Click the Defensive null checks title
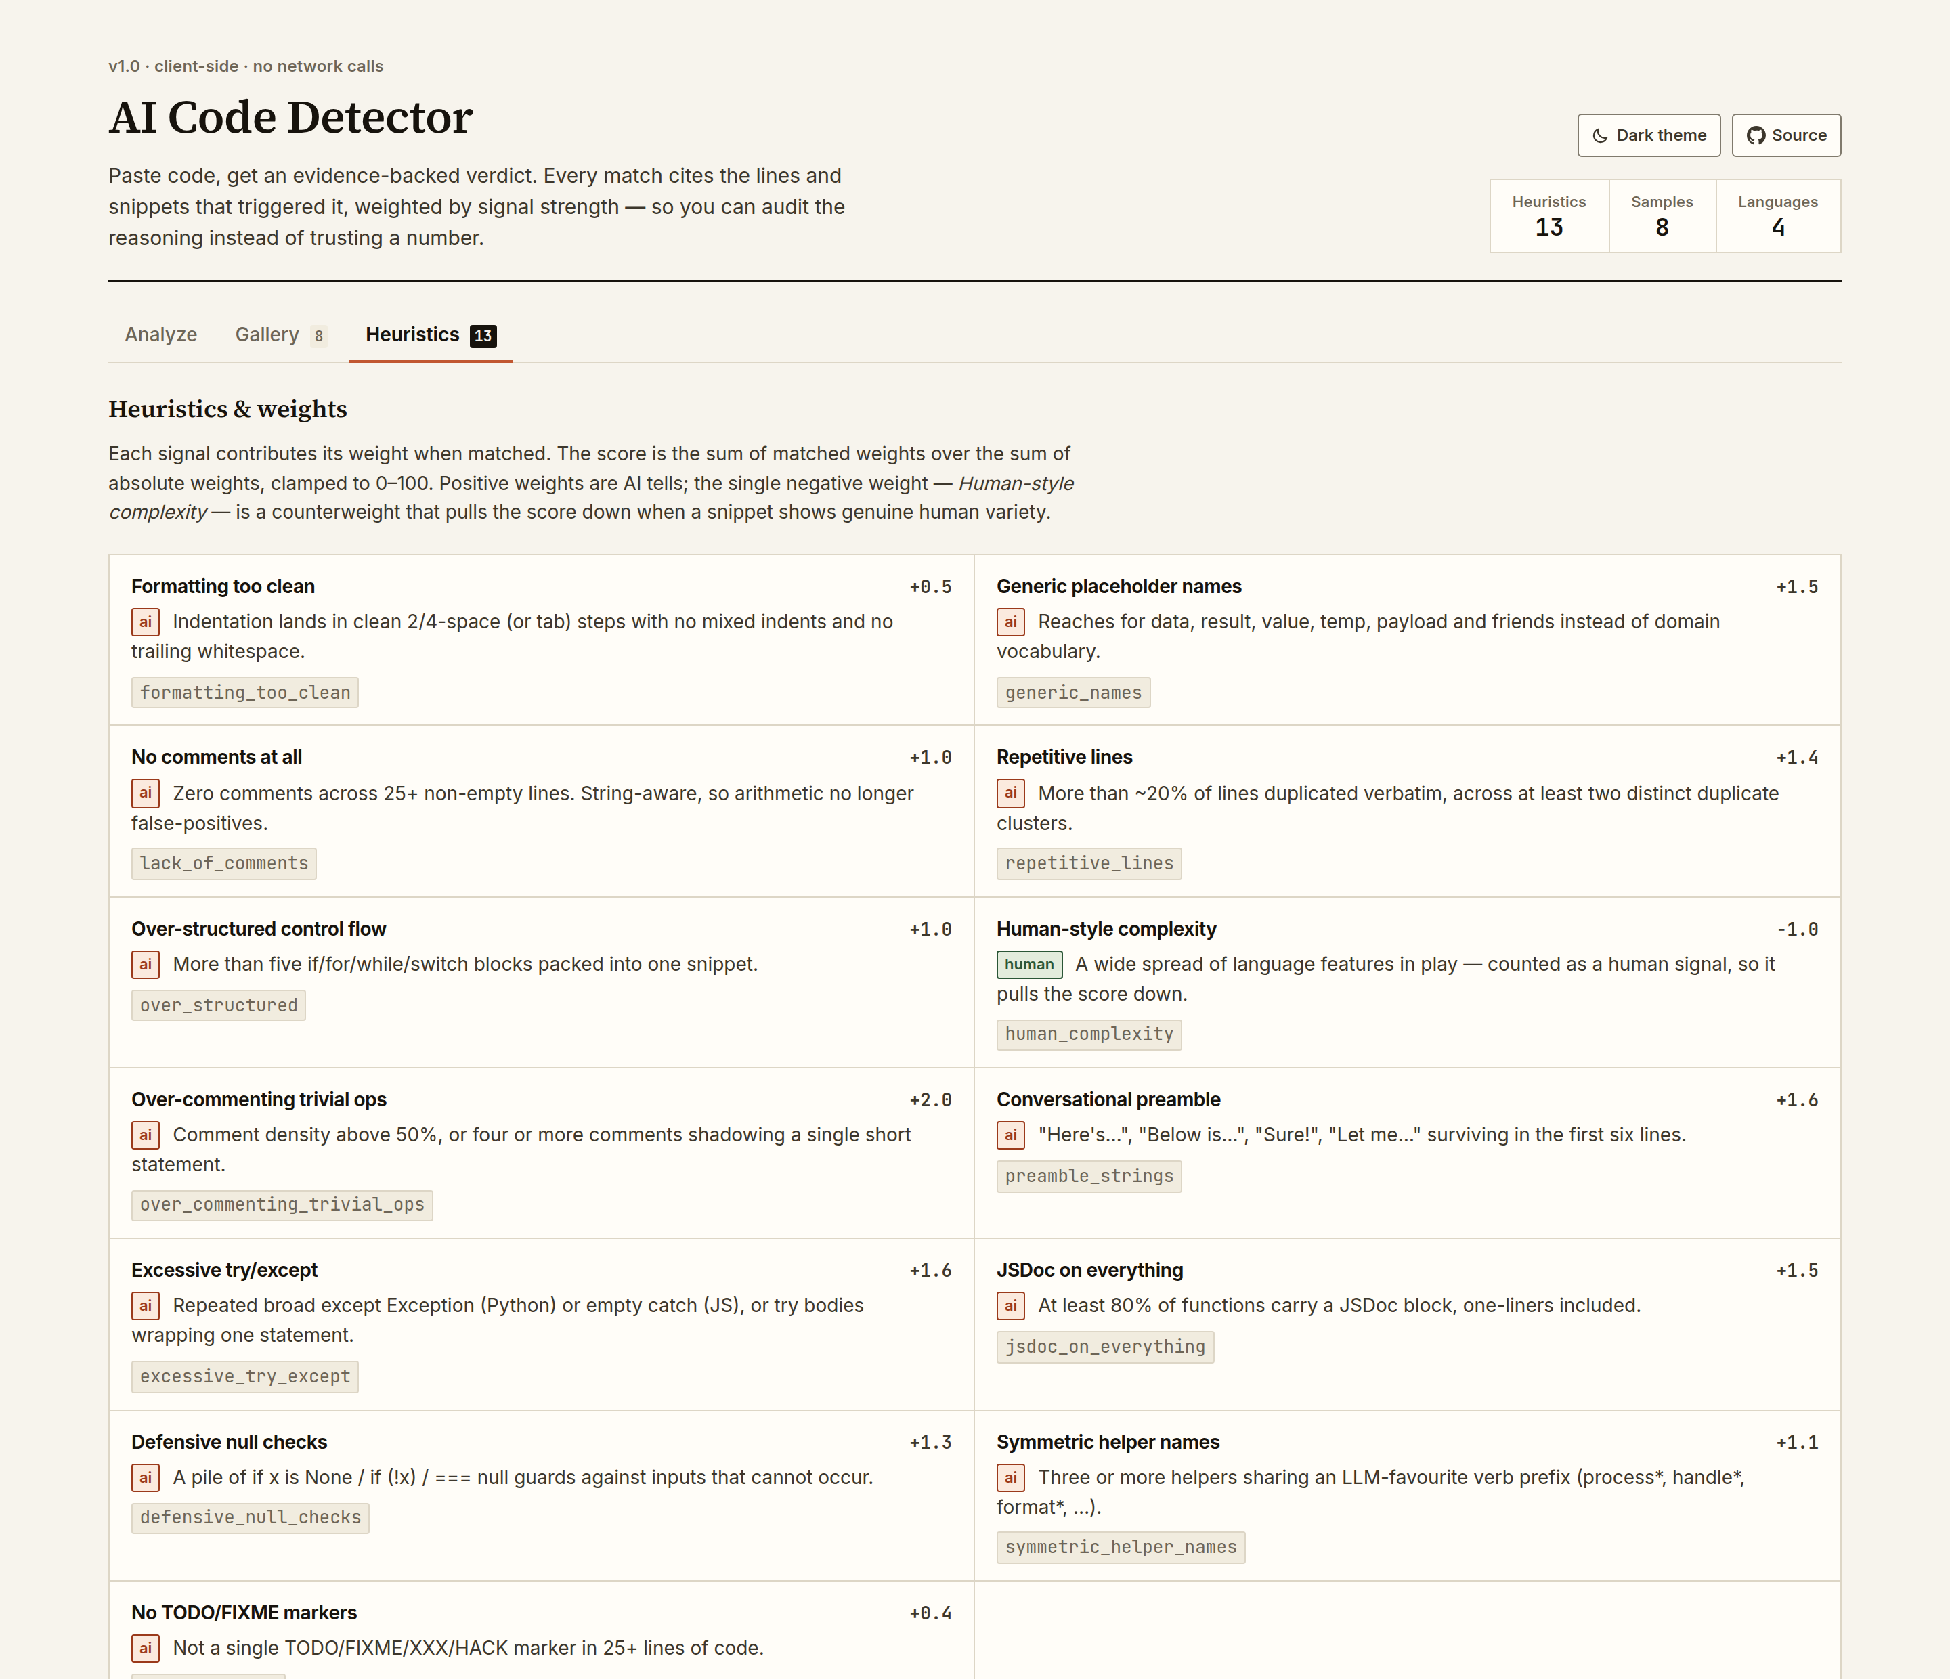The width and height of the screenshot is (1950, 1679). (230, 1442)
